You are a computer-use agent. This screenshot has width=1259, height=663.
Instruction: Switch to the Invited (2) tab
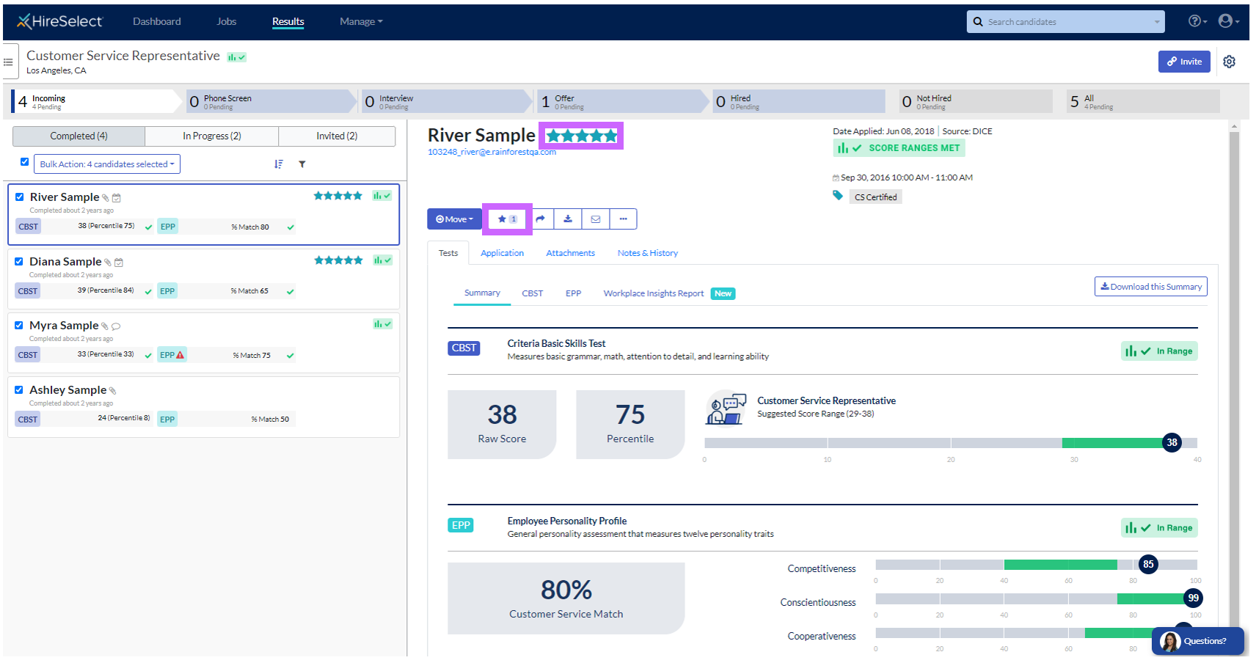(x=337, y=136)
